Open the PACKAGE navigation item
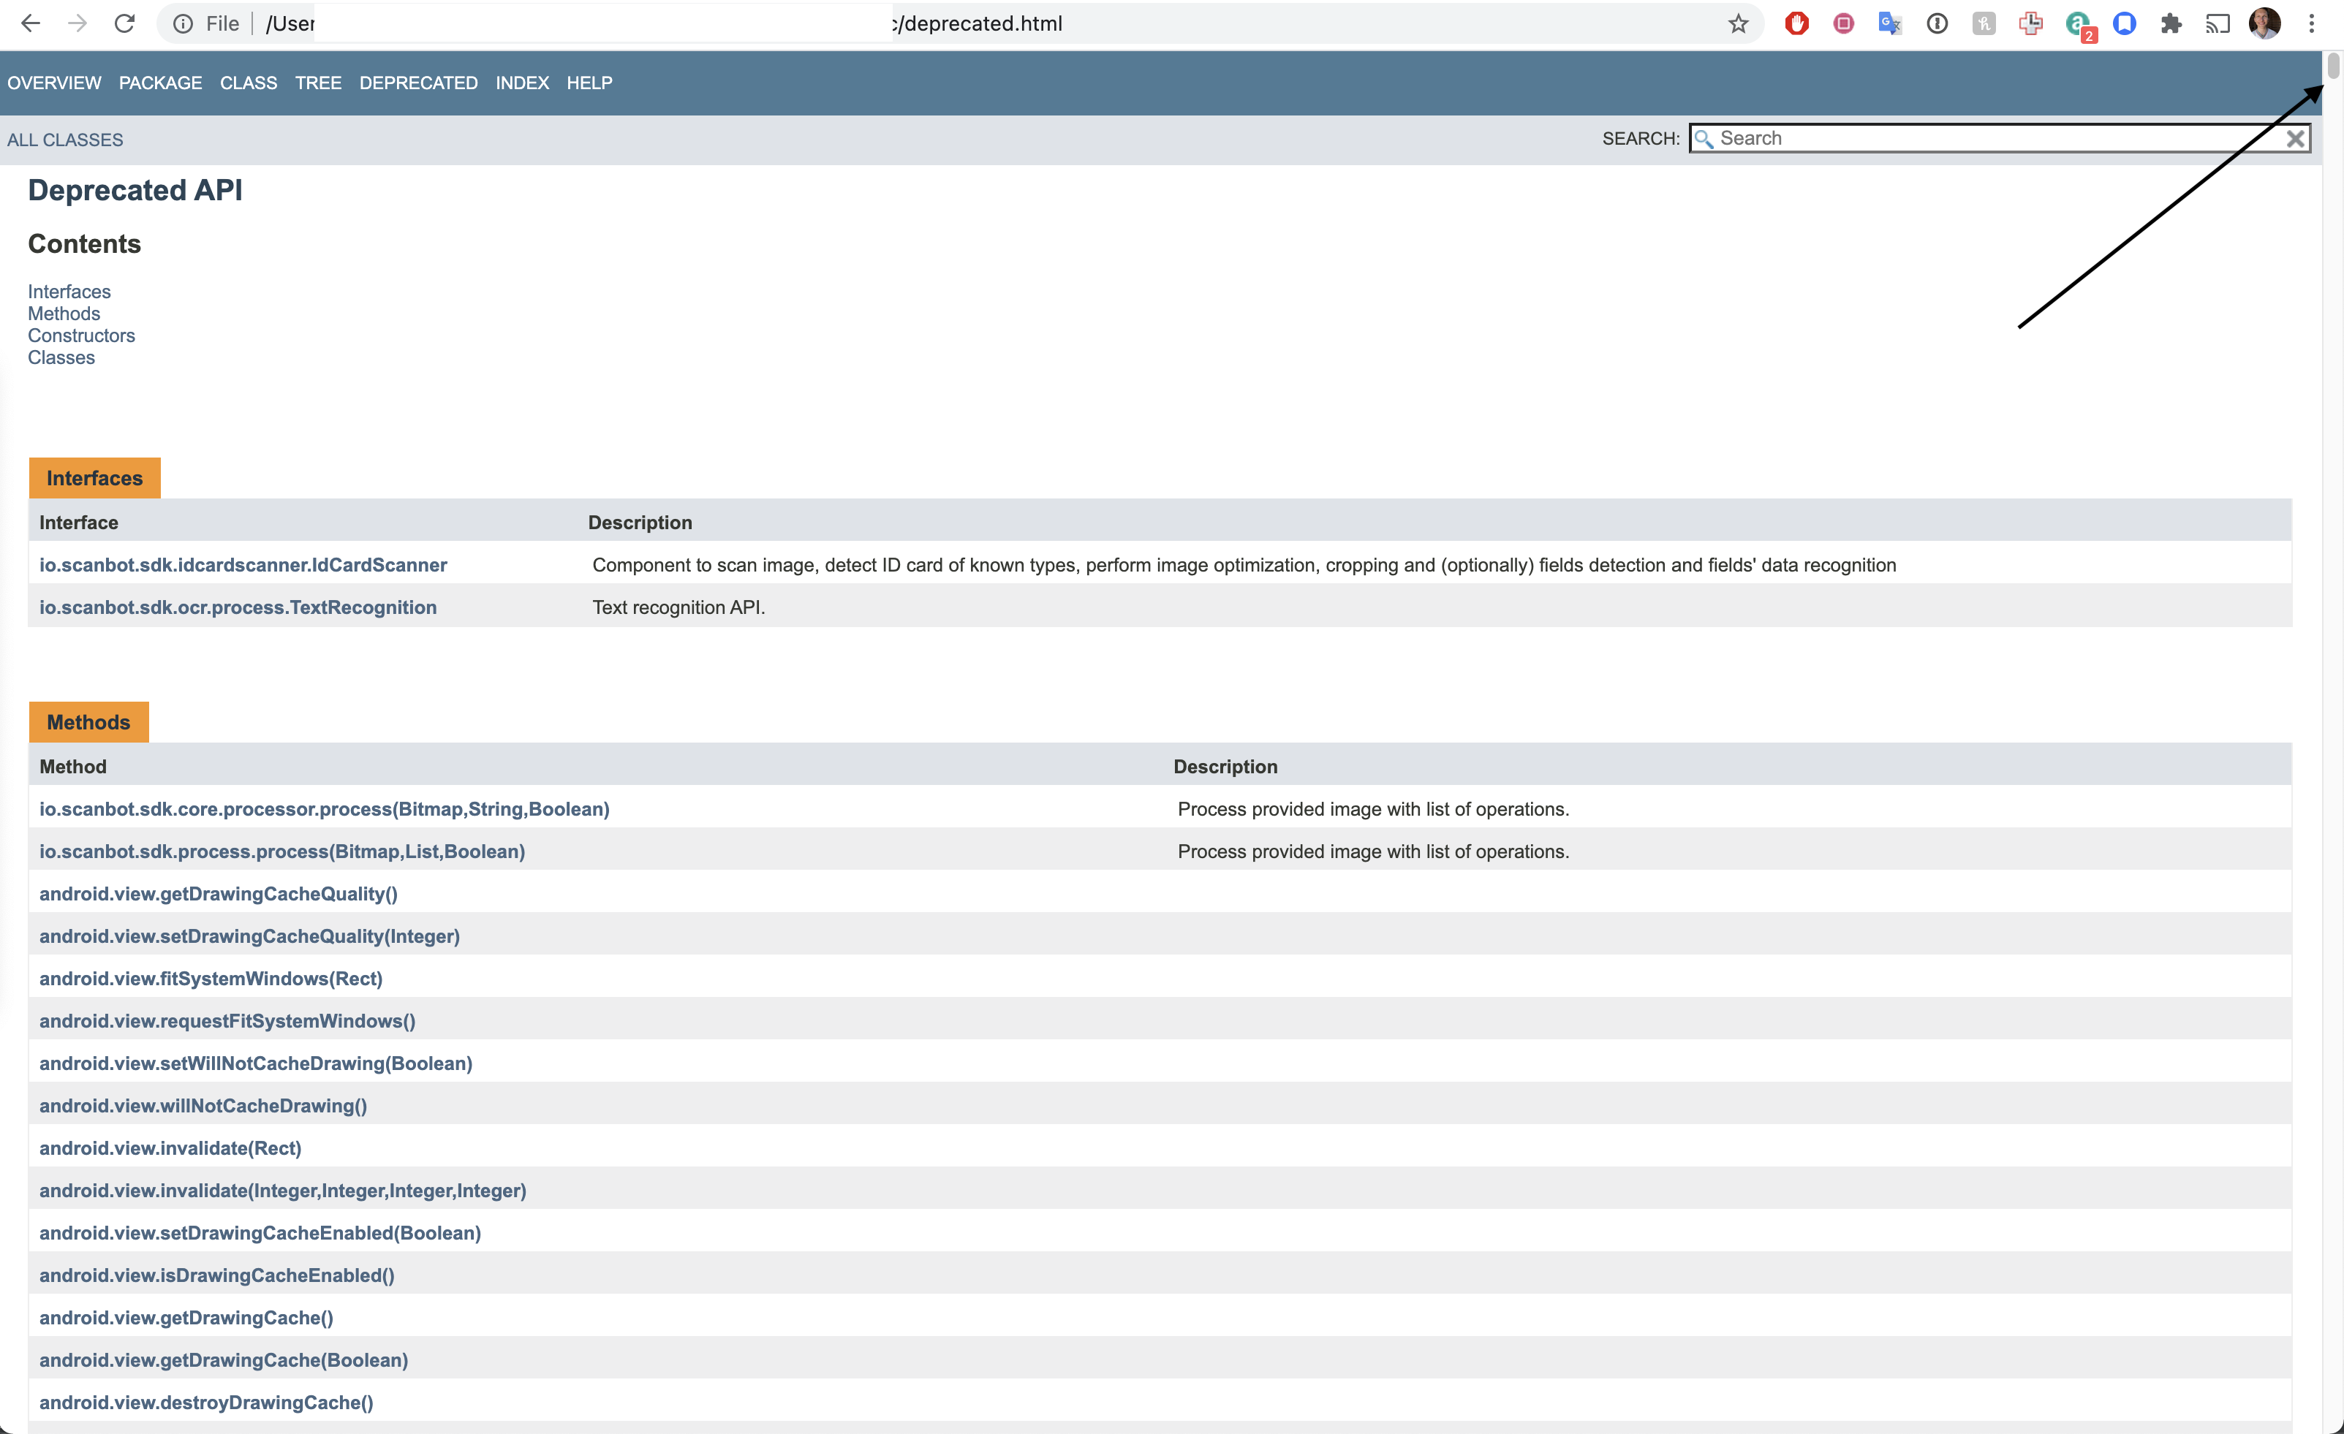Viewport: 2344px width, 1434px height. 161,83
